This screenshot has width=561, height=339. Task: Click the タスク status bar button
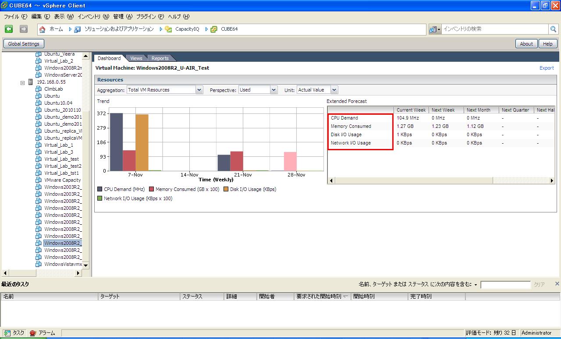coord(14,333)
